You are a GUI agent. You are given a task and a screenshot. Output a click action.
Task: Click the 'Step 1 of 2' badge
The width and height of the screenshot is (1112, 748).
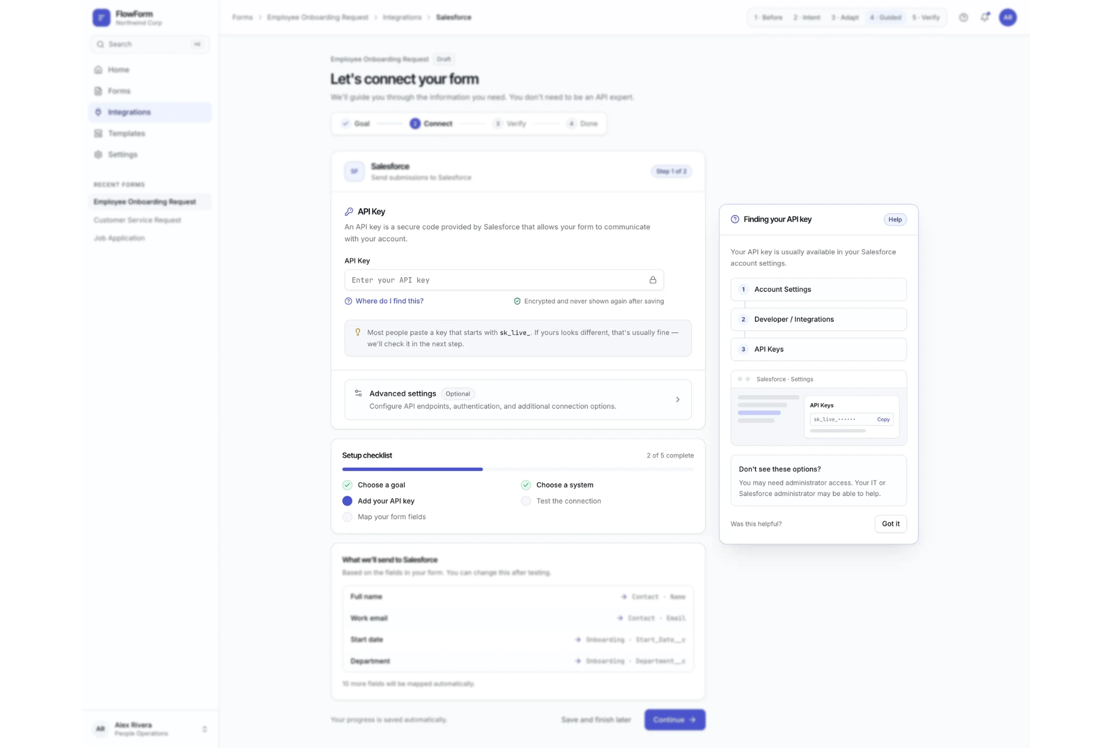[671, 171]
